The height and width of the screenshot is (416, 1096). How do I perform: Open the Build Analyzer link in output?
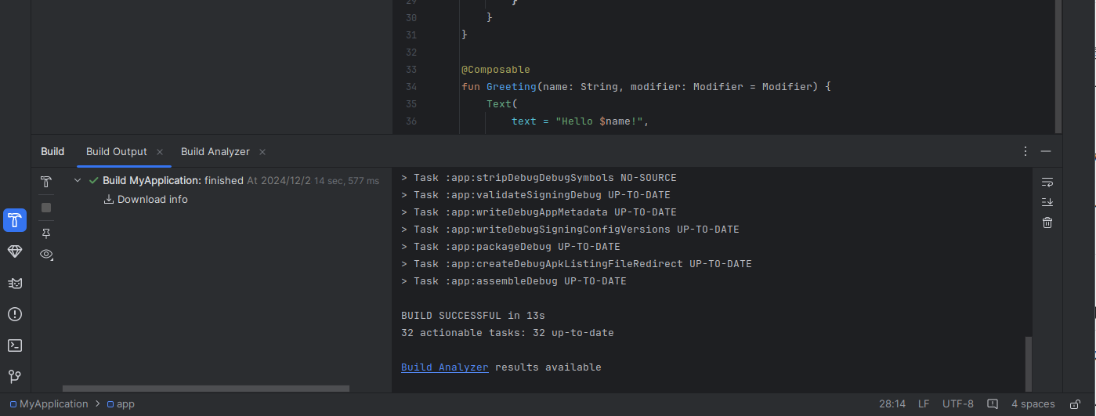(445, 367)
